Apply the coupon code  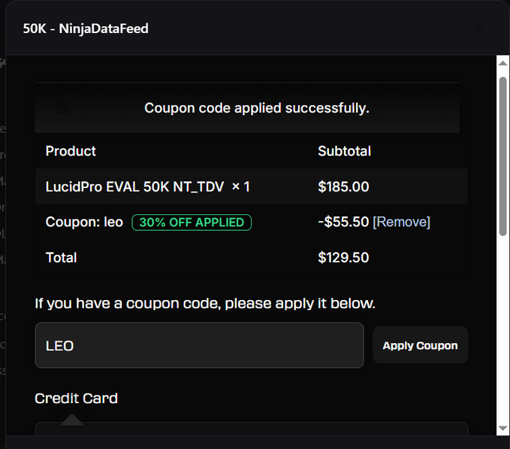click(420, 345)
